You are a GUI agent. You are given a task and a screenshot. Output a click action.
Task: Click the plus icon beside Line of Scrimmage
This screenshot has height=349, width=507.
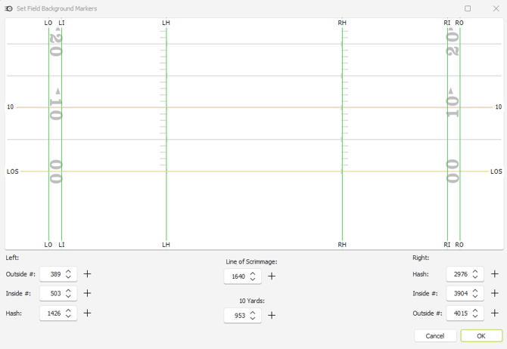pyautogui.click(x=272, y=276)
